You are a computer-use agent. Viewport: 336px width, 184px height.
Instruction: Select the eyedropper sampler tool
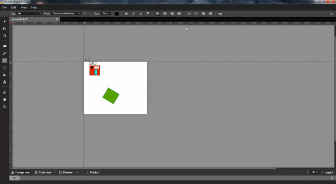(x=5, y=92)
